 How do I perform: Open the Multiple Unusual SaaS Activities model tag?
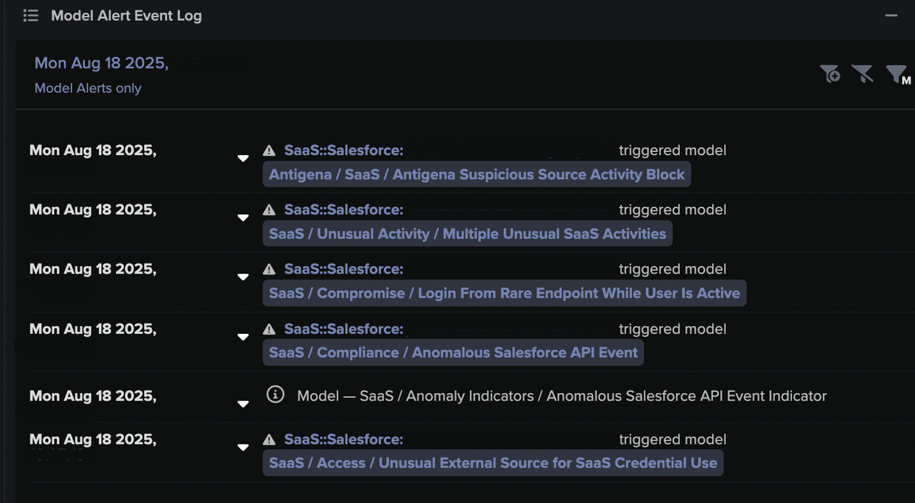(x=467, y=234)
